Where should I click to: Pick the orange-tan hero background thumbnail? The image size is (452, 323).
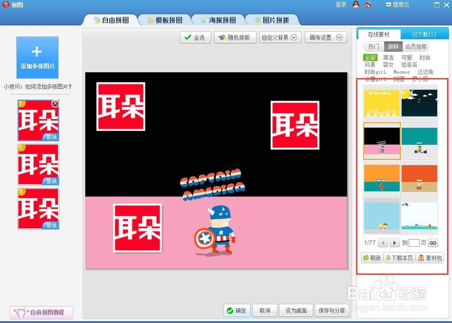[419, 178]
